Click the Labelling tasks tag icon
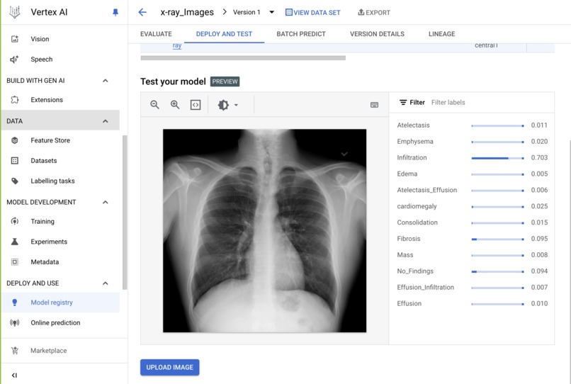 [x=15, y=181]
